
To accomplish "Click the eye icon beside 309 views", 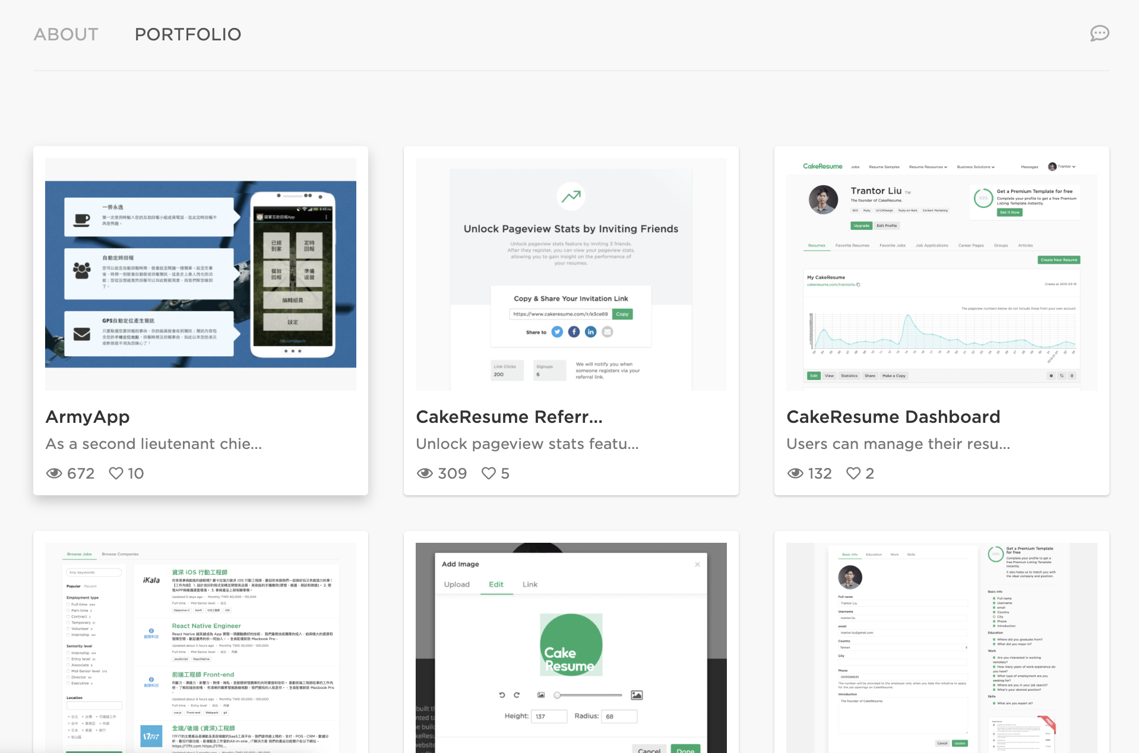I will (x=425, y=473).
